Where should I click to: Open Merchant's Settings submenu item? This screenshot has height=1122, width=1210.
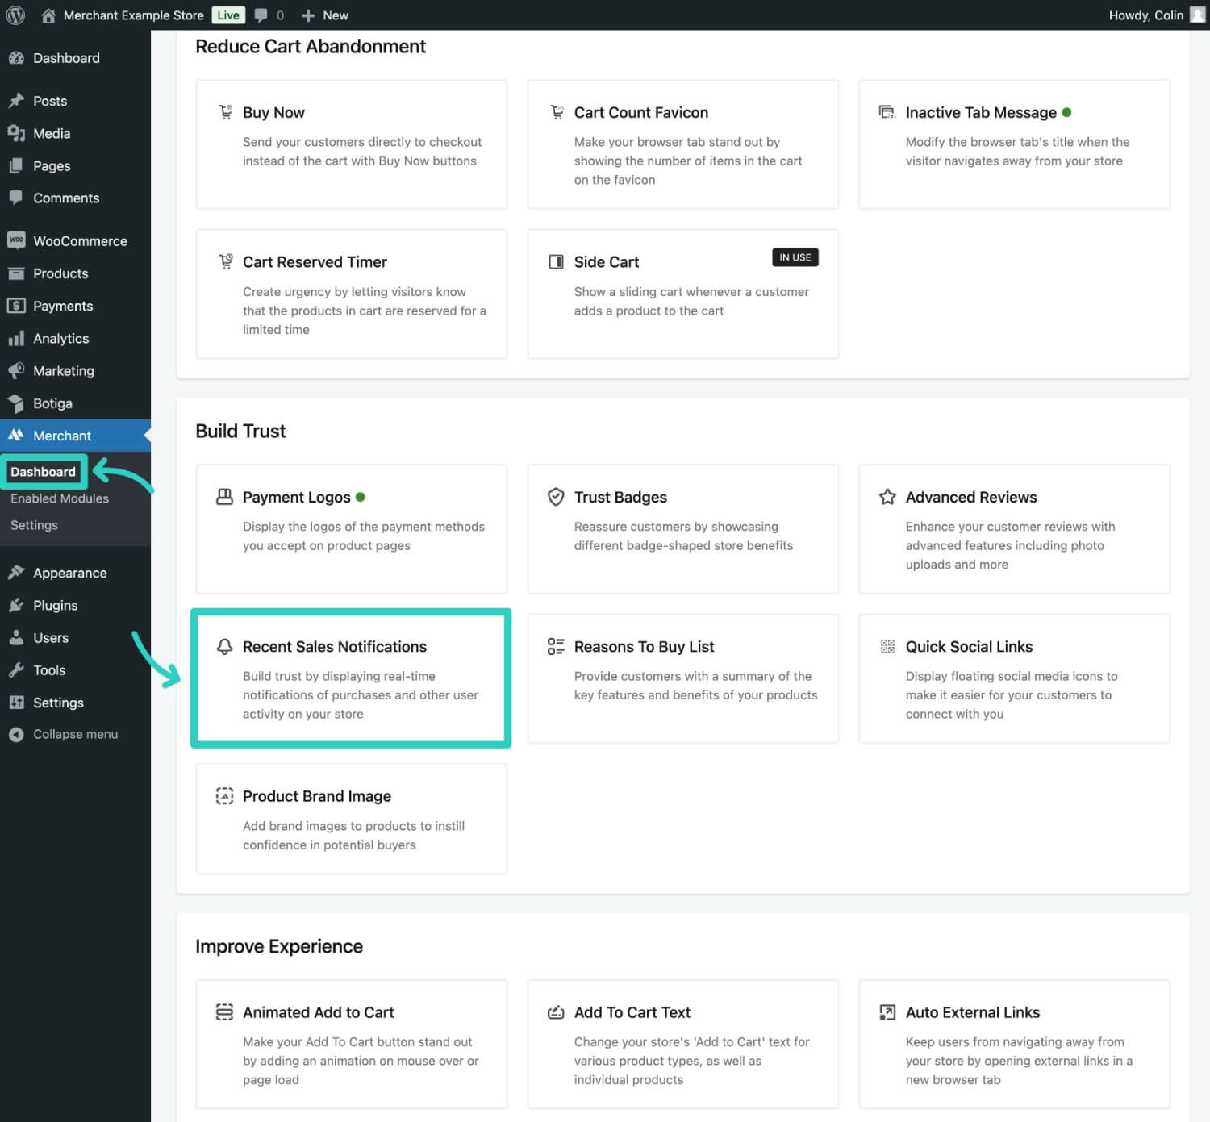coord(34,525)
